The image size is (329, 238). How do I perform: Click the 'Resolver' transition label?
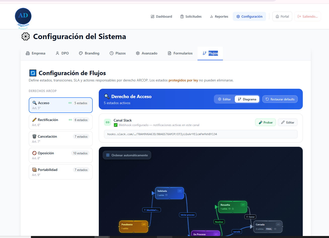pos(219,222)
